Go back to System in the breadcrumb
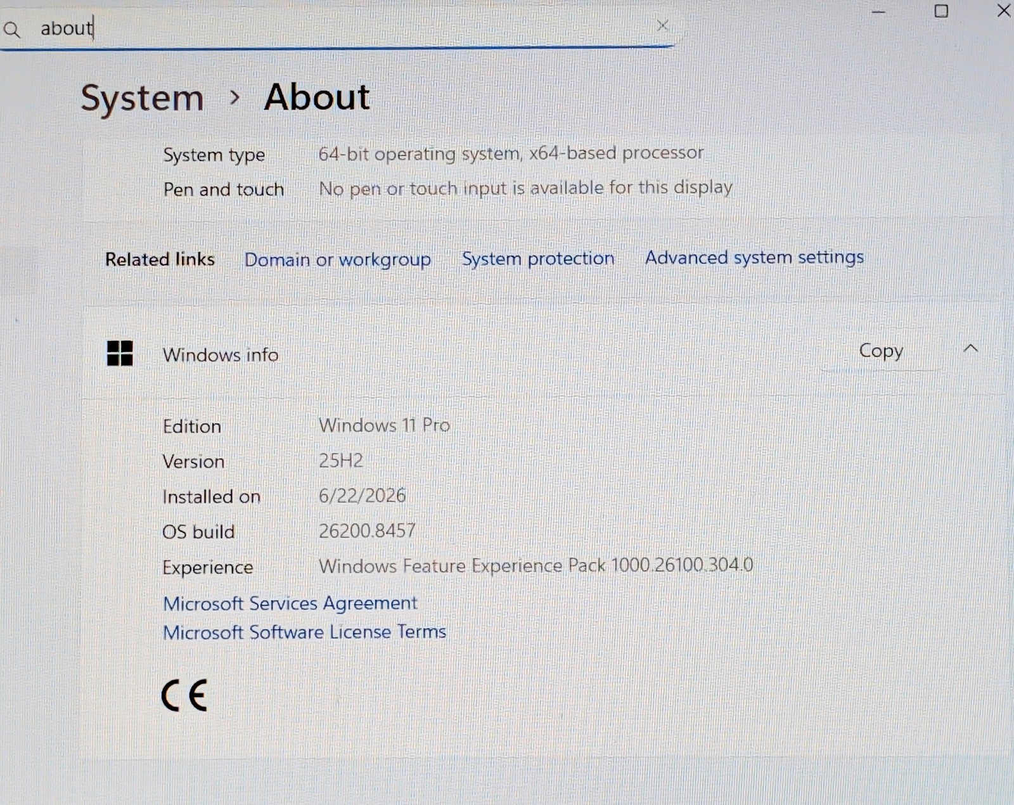The width and height of the screenshot is (1014, 805). 142,98
